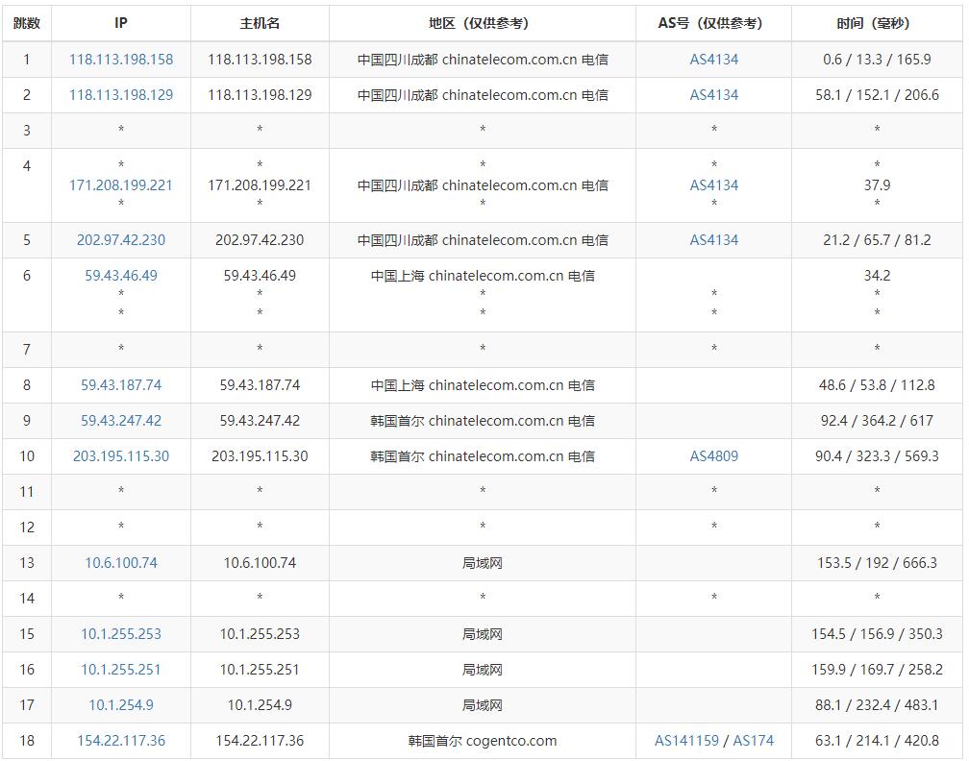
Task: Click IP link 59.43.46.49
Action: (121, 276)
